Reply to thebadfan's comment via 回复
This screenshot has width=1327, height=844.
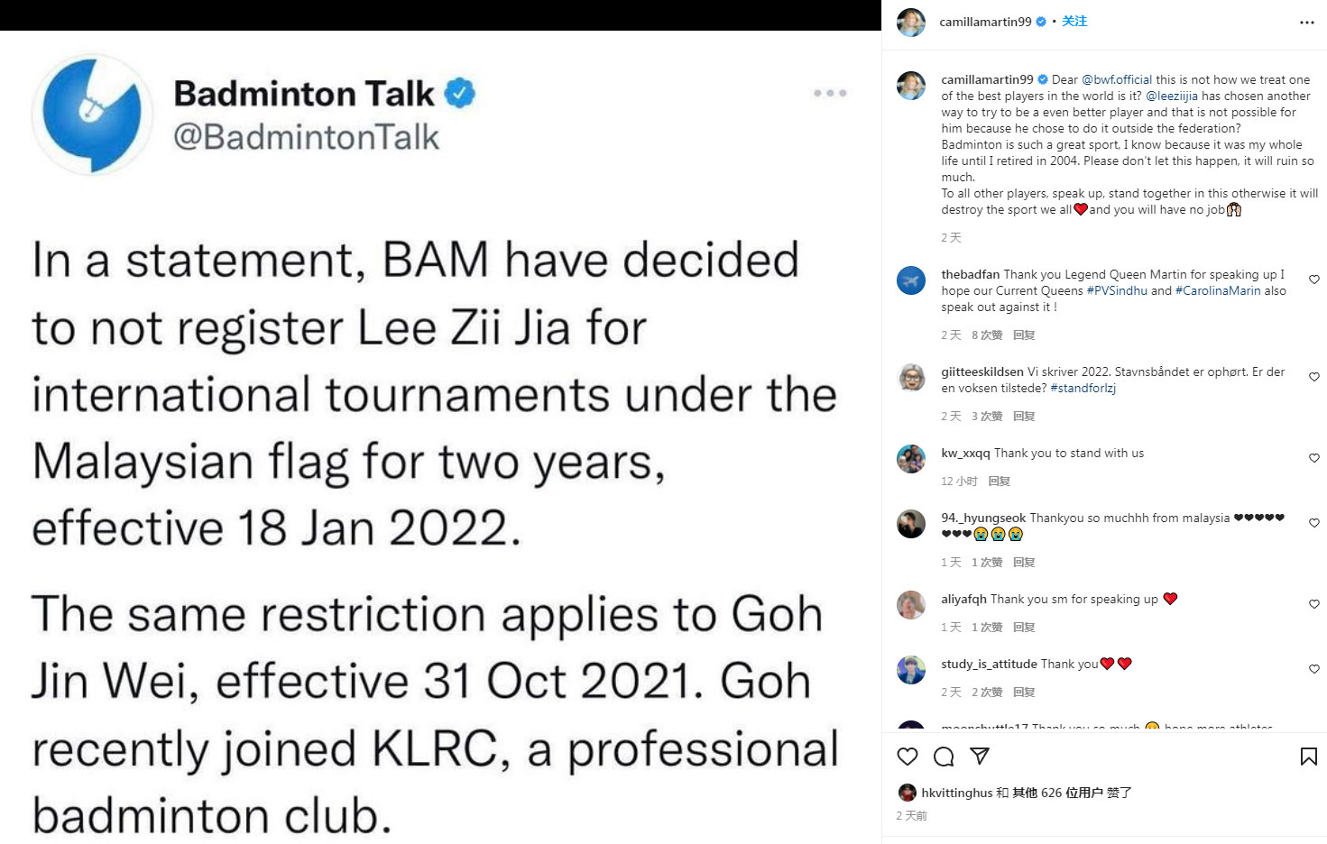pyautogui.click(x=1024, y=335)
